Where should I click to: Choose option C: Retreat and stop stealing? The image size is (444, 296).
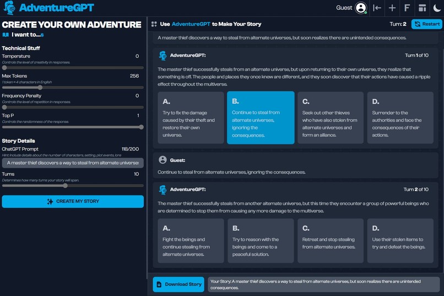coord(331,240)
